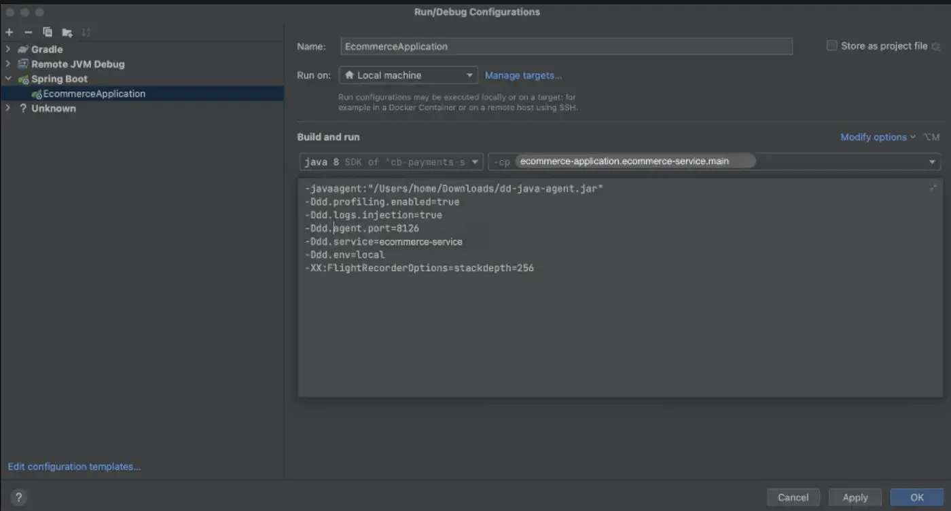
Task: Collapse the Spring Boot node
Action: [x=8, y=79]
